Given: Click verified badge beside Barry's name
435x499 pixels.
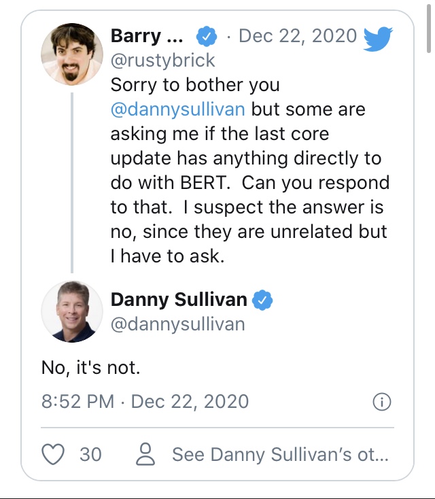Looking at the screenshot, I should click(207, 35).
